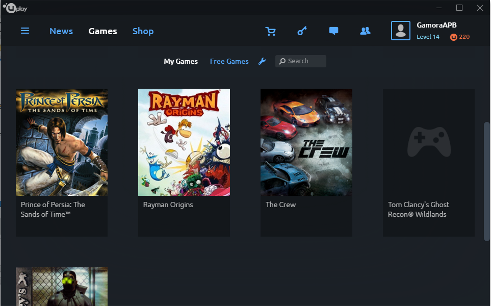Image resolution: width=491 pixels, height=306 pixels.
Task: Click the vertical scrollbar thumb
Action: coord(486,182)
